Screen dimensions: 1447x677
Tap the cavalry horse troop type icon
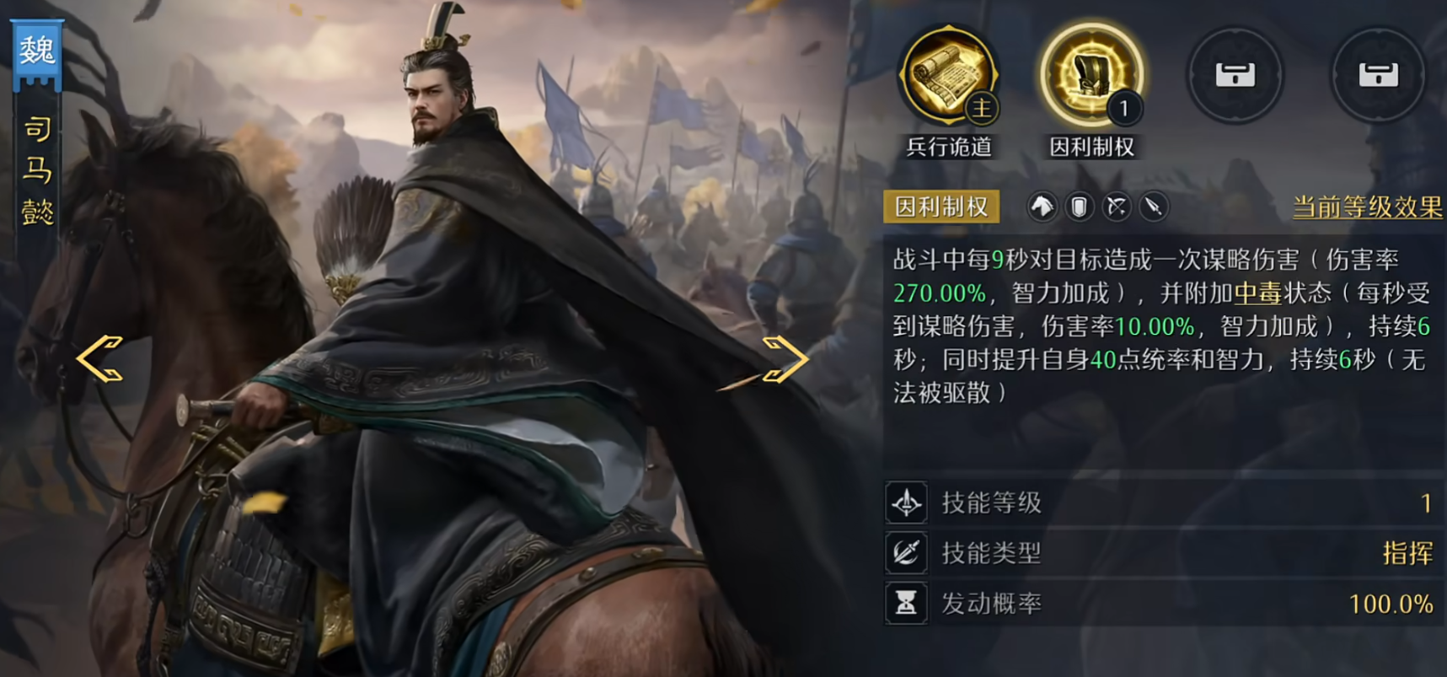pos(1042,207)
